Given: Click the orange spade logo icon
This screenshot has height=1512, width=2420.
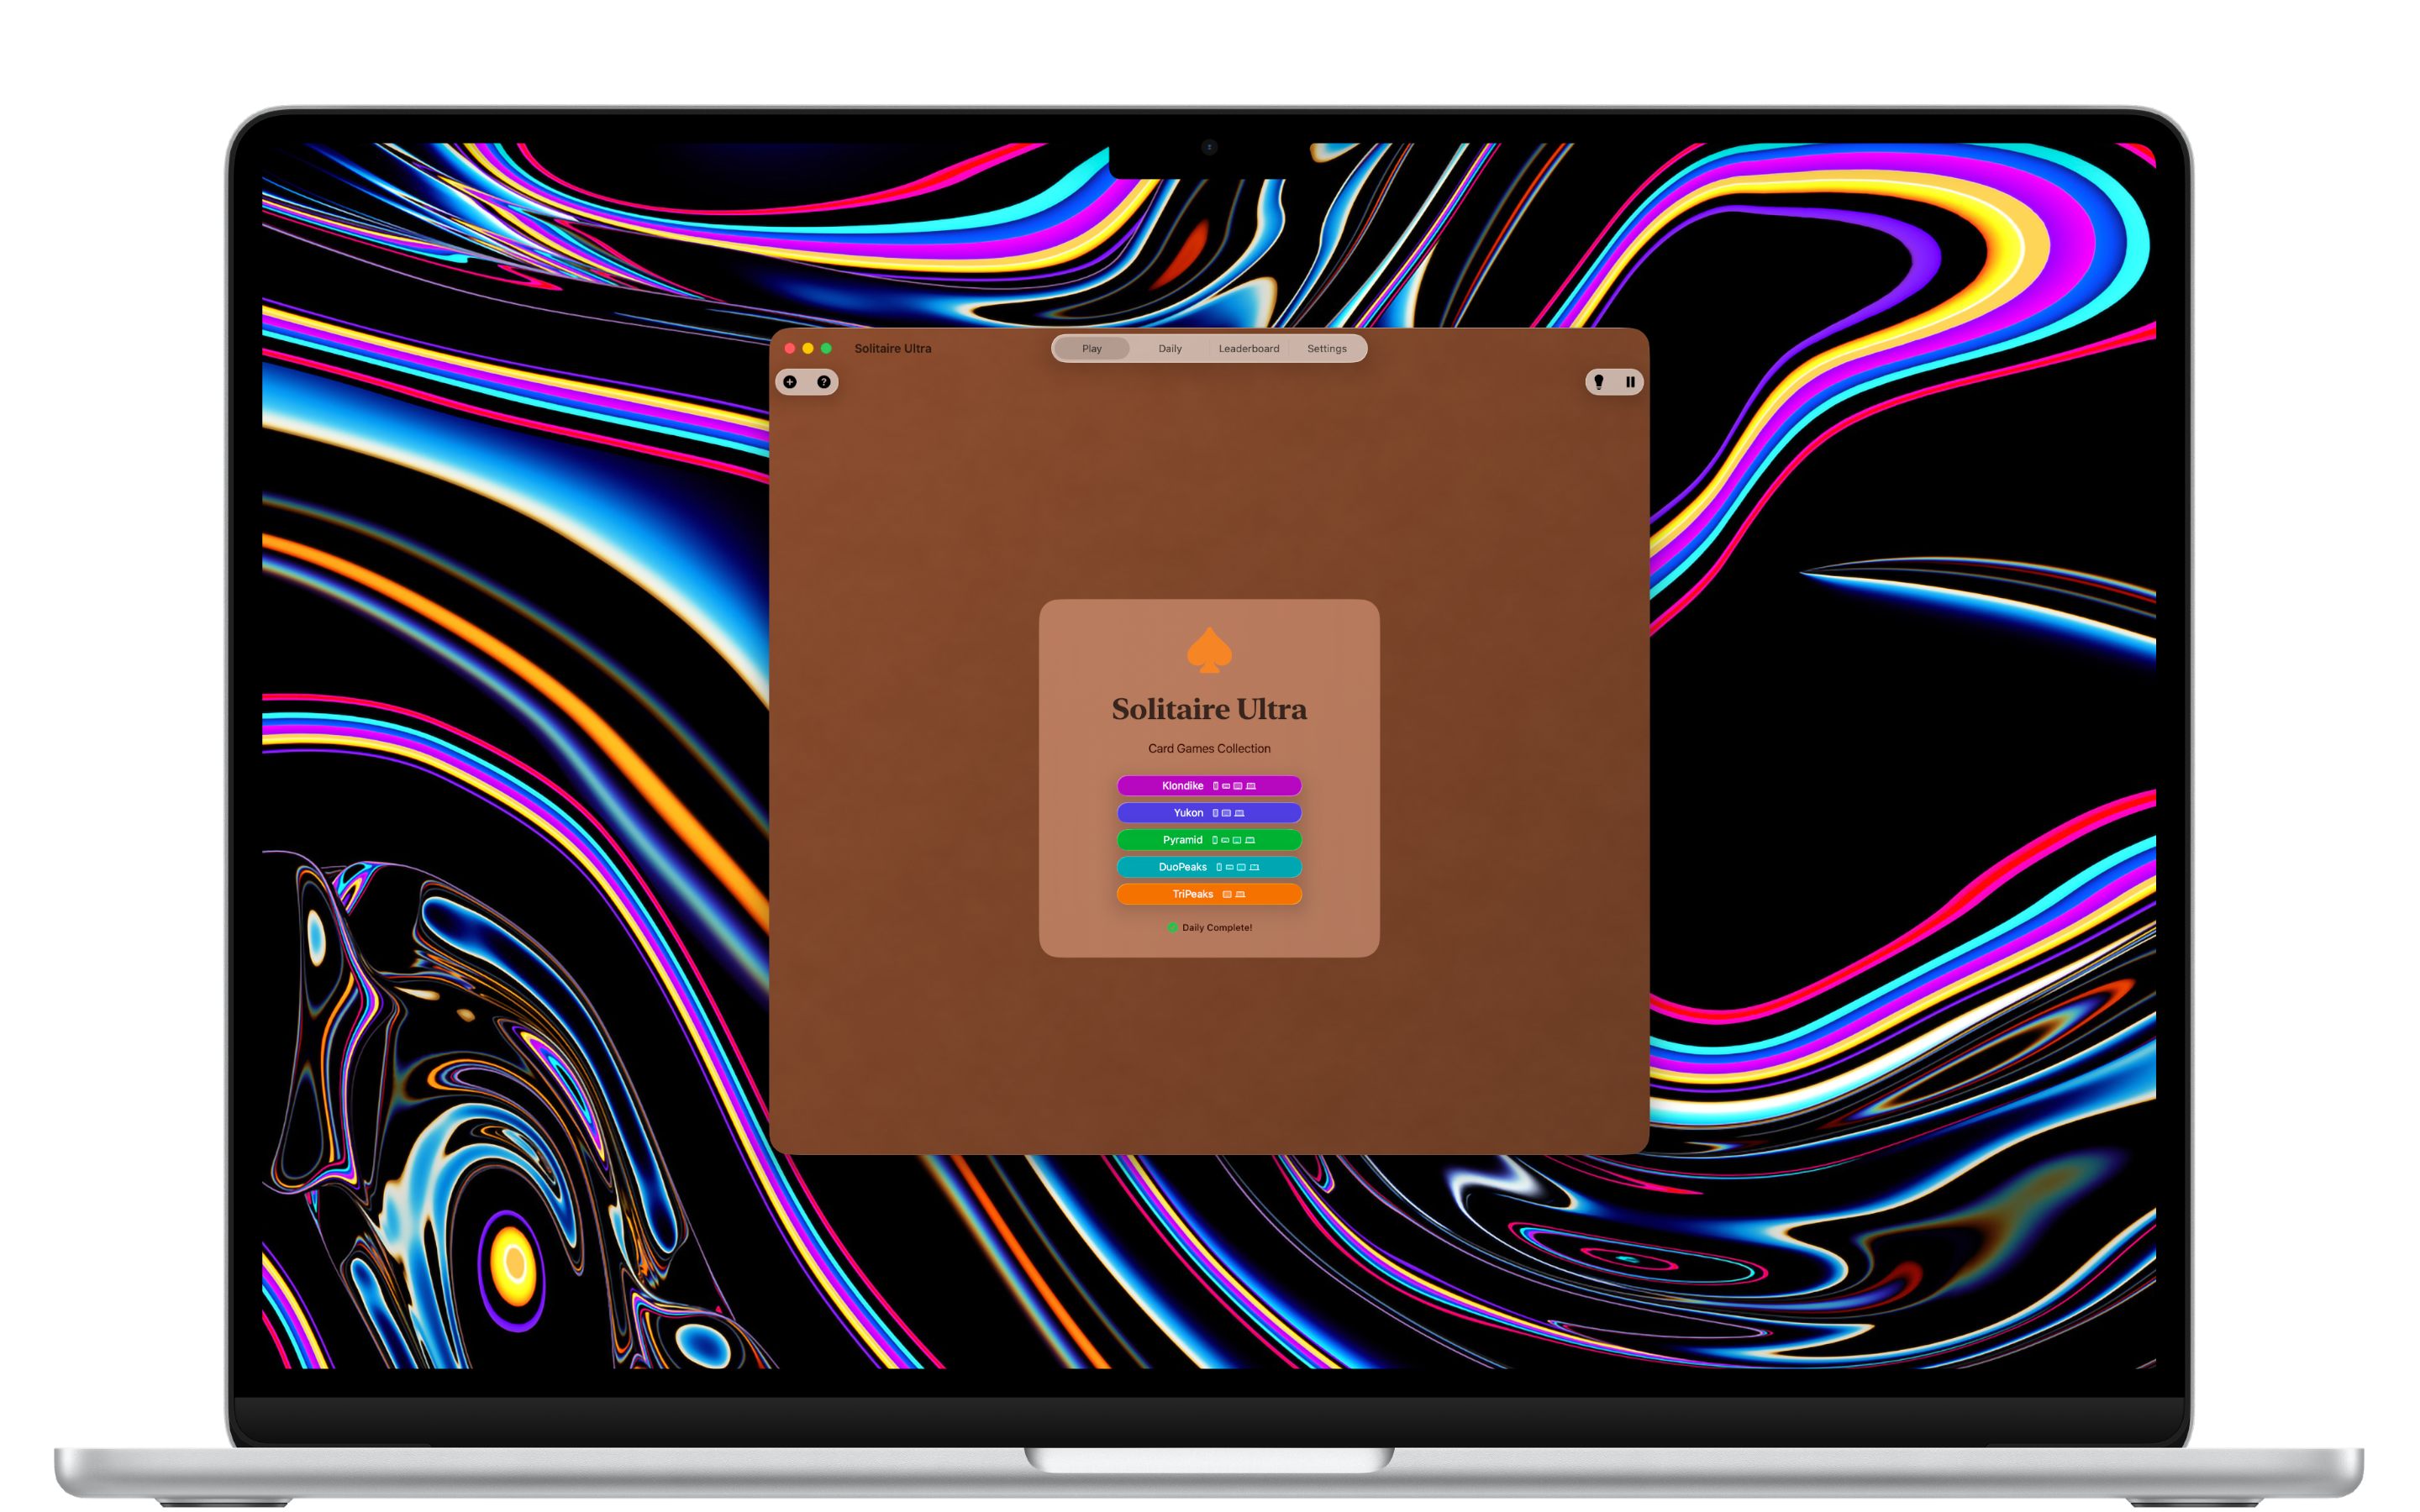Looking at the screenshot, I should (x=1209, y=650).
